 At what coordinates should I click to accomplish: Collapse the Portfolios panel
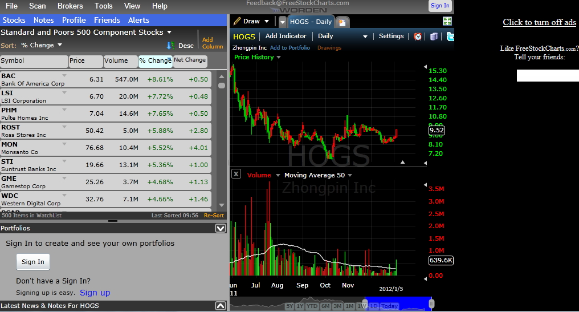click(221, 228)
